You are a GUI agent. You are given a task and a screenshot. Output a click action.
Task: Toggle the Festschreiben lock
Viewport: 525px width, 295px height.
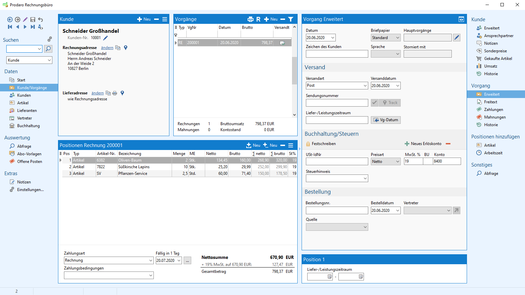click(x=308, y=144)
